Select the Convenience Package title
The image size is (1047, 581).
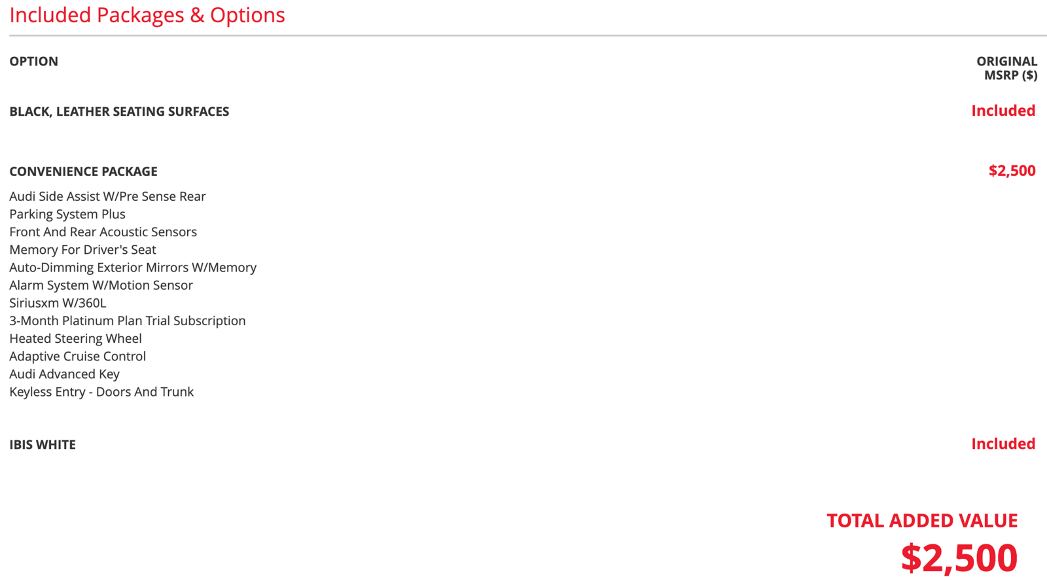[83, 171]
